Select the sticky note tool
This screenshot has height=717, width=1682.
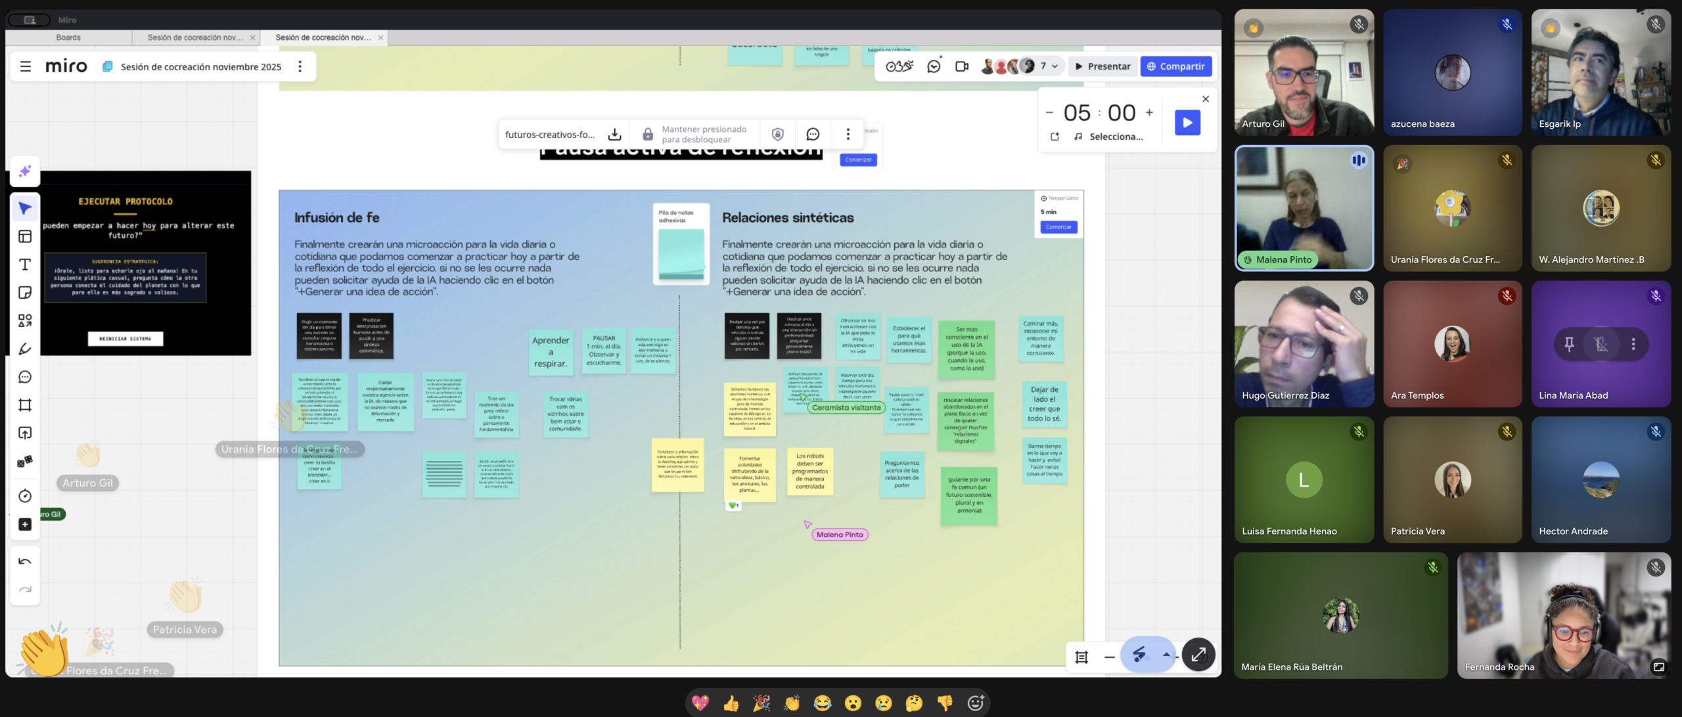point(25,293)
